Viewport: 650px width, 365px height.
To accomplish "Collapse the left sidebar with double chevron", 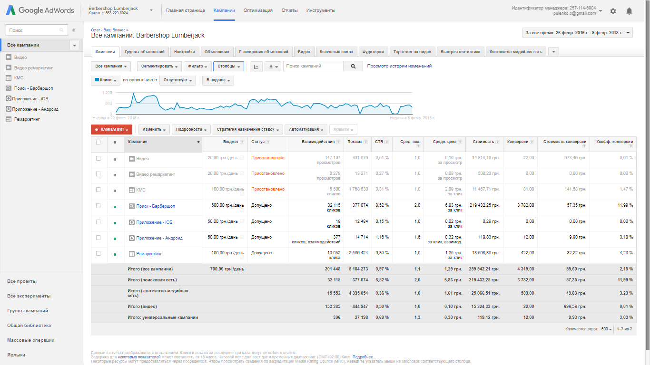I will [74, 30].
